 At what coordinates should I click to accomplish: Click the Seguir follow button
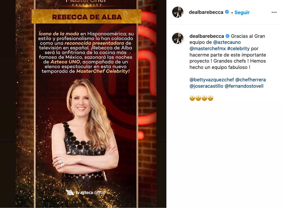point(242,12)
